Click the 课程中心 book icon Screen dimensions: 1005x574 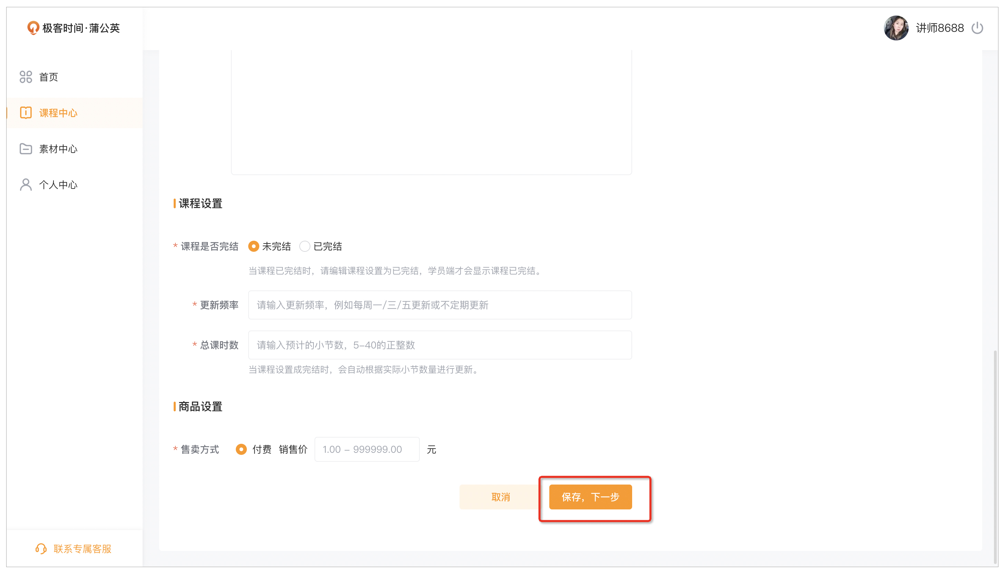point(26,113)
